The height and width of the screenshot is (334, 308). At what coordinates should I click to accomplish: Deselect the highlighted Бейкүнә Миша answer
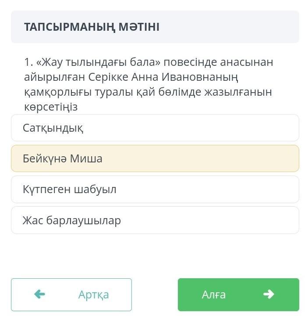point(155,158)
